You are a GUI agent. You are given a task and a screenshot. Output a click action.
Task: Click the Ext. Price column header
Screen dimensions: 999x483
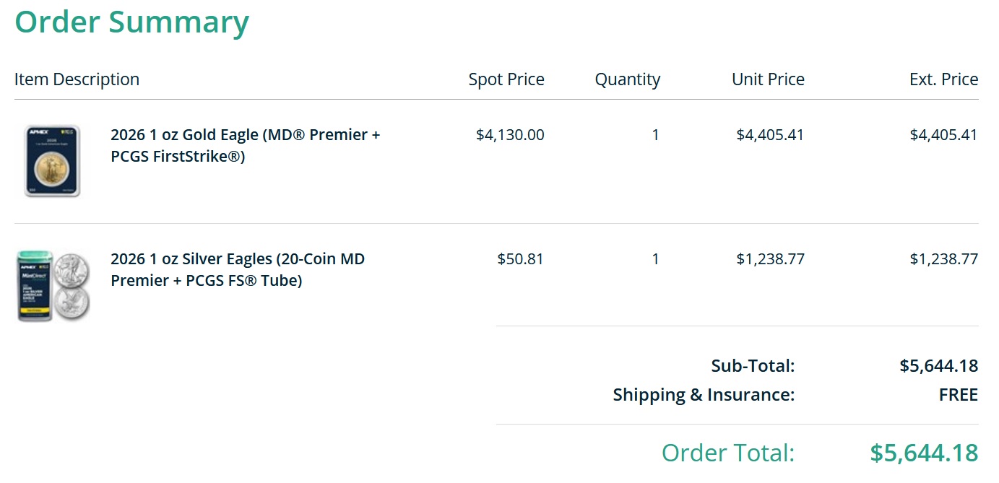[x=943, y=79]
